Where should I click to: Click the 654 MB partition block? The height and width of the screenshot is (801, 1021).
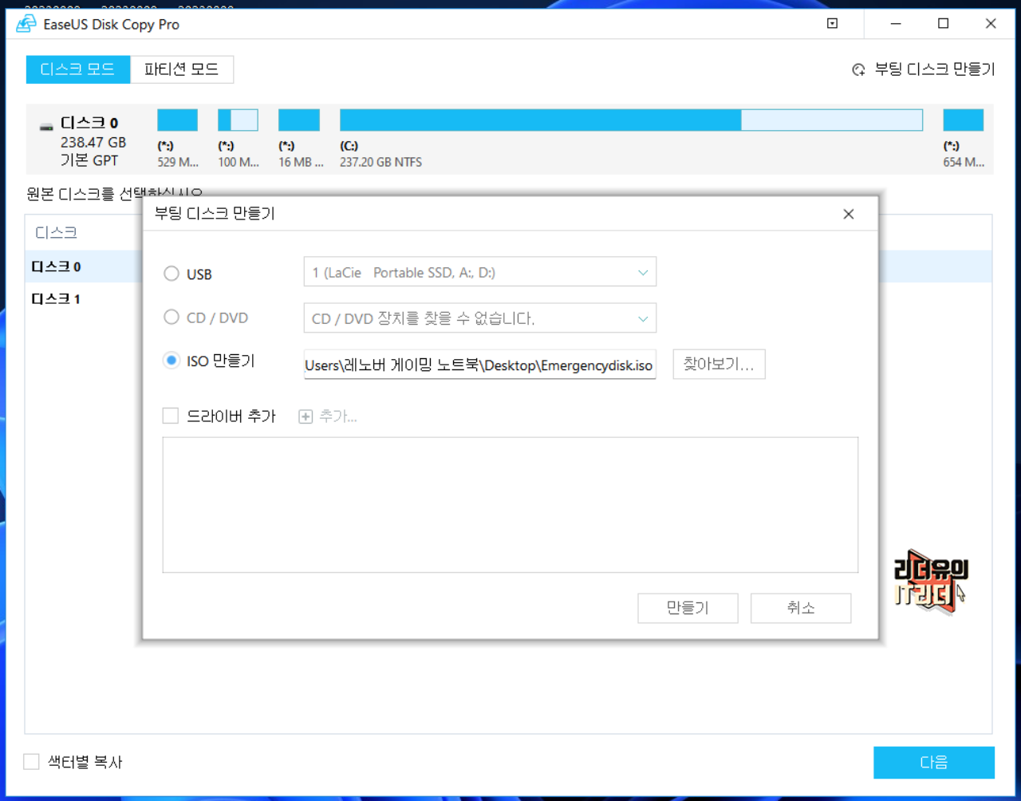(x=964, y=120)
